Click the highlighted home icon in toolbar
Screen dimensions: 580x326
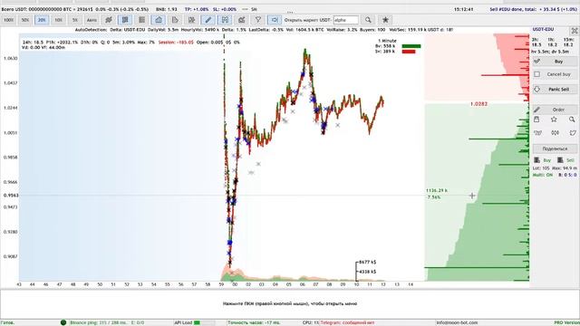click(159, 20)
